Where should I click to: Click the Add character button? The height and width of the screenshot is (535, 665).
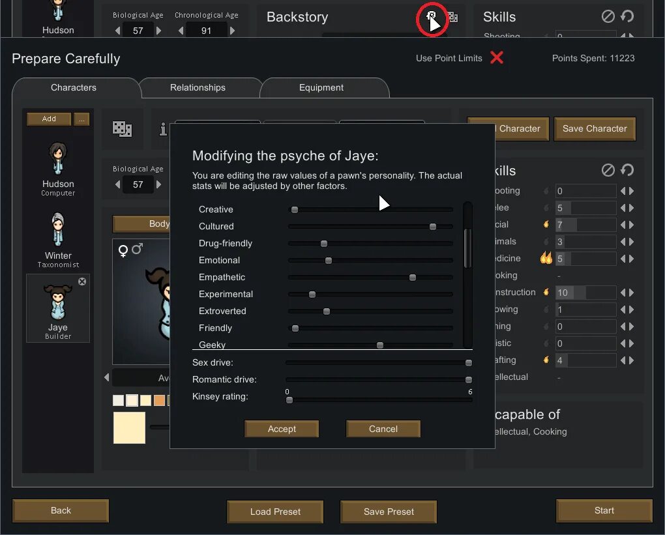pyautogui.click(x=49, y=119)
